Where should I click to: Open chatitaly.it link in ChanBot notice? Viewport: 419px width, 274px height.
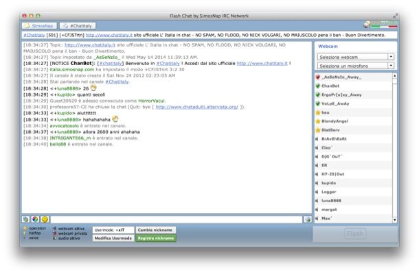(262, 63)
